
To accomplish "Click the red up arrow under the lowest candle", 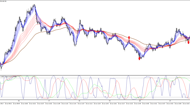I will pyautogui.click(x=139, y=58).
